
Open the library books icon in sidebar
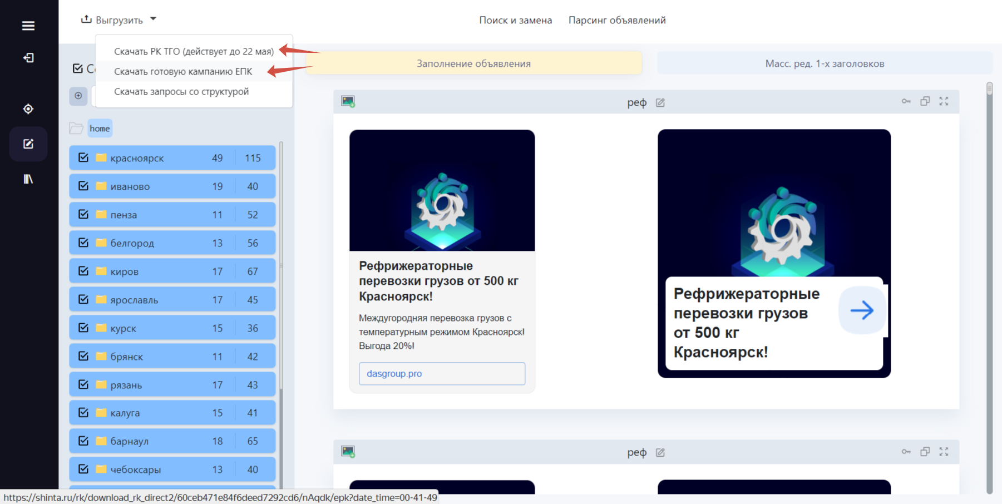[x=28, y=179]
